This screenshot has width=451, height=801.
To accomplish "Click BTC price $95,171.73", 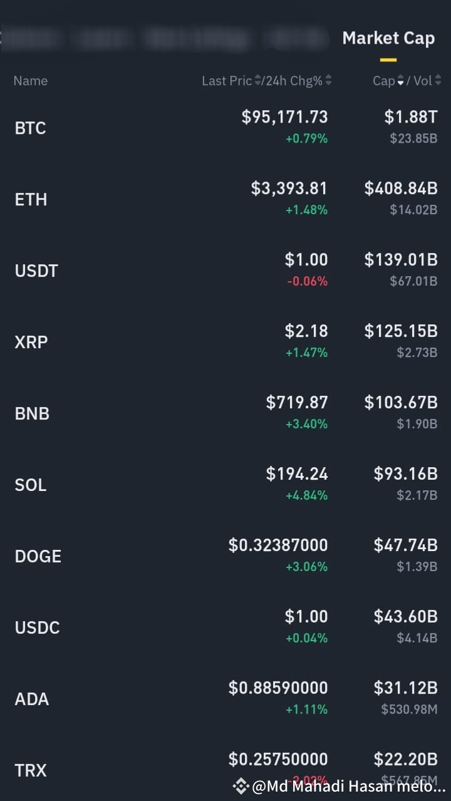I will [x=284, y=117].
